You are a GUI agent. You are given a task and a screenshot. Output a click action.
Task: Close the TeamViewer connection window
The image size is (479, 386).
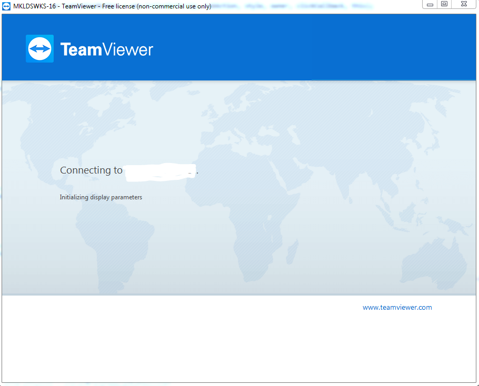pos(464,4)
